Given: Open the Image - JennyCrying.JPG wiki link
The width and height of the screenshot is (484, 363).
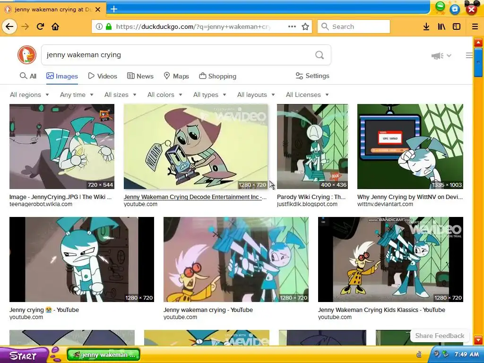Looking at the screenshot, I should click(60, 197).
